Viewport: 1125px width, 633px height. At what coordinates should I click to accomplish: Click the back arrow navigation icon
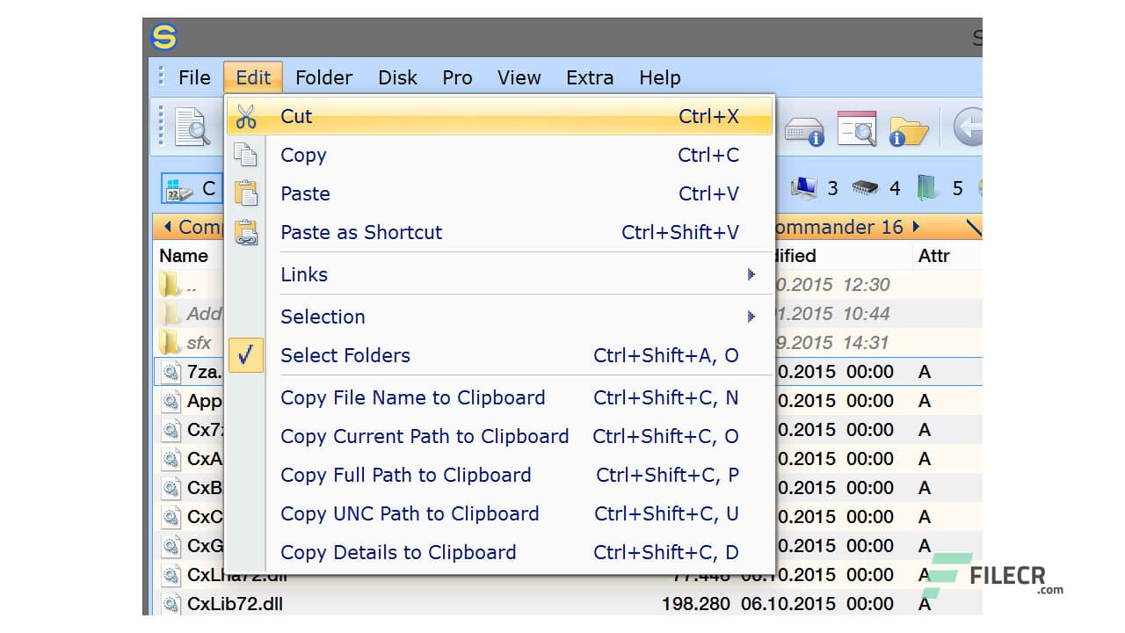(x=967, y=127)
